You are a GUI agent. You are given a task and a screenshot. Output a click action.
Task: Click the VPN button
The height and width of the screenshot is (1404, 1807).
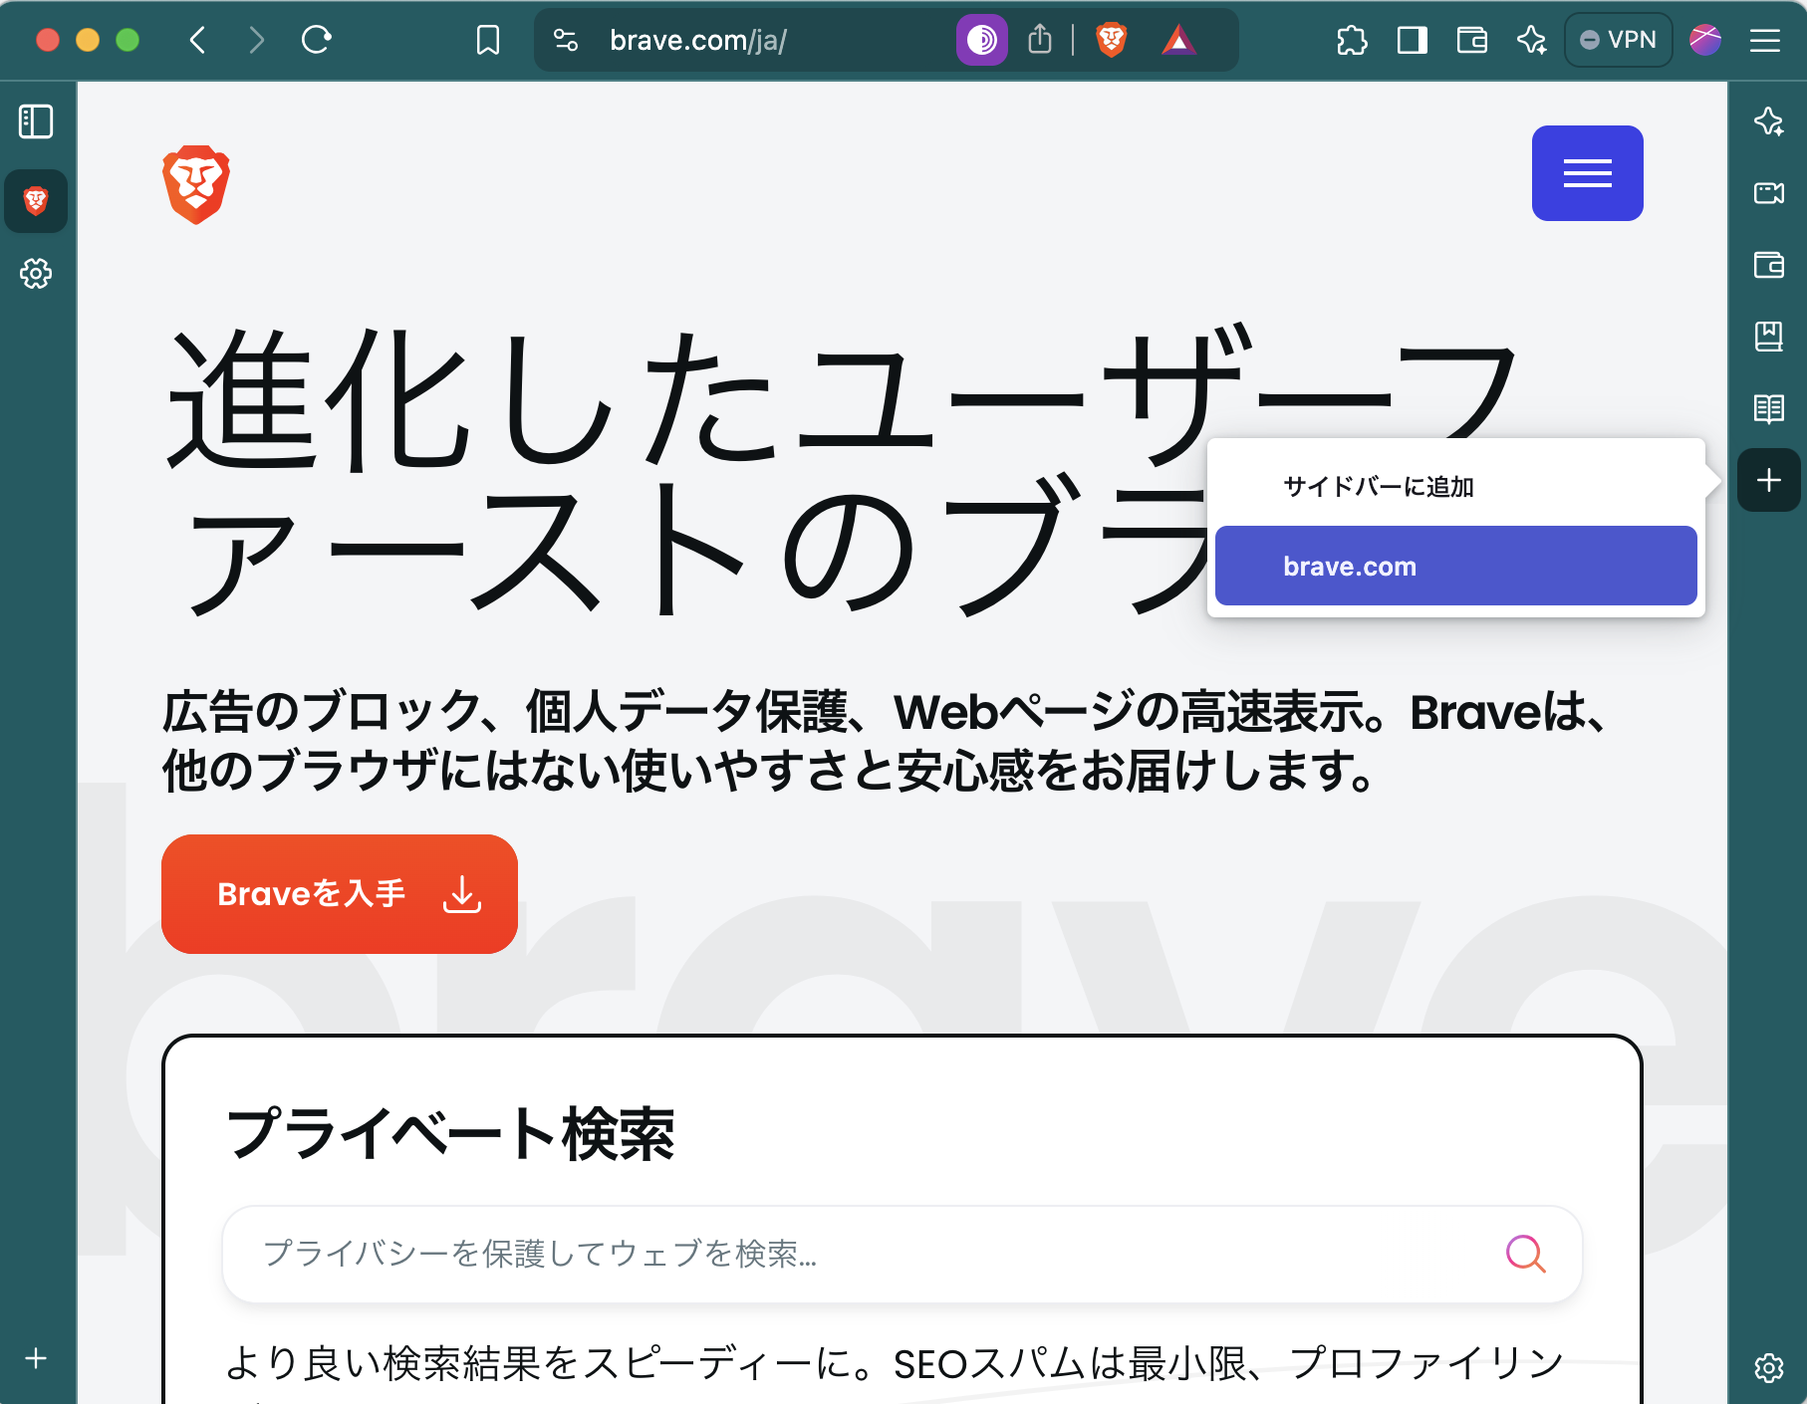click(1618, 40)
